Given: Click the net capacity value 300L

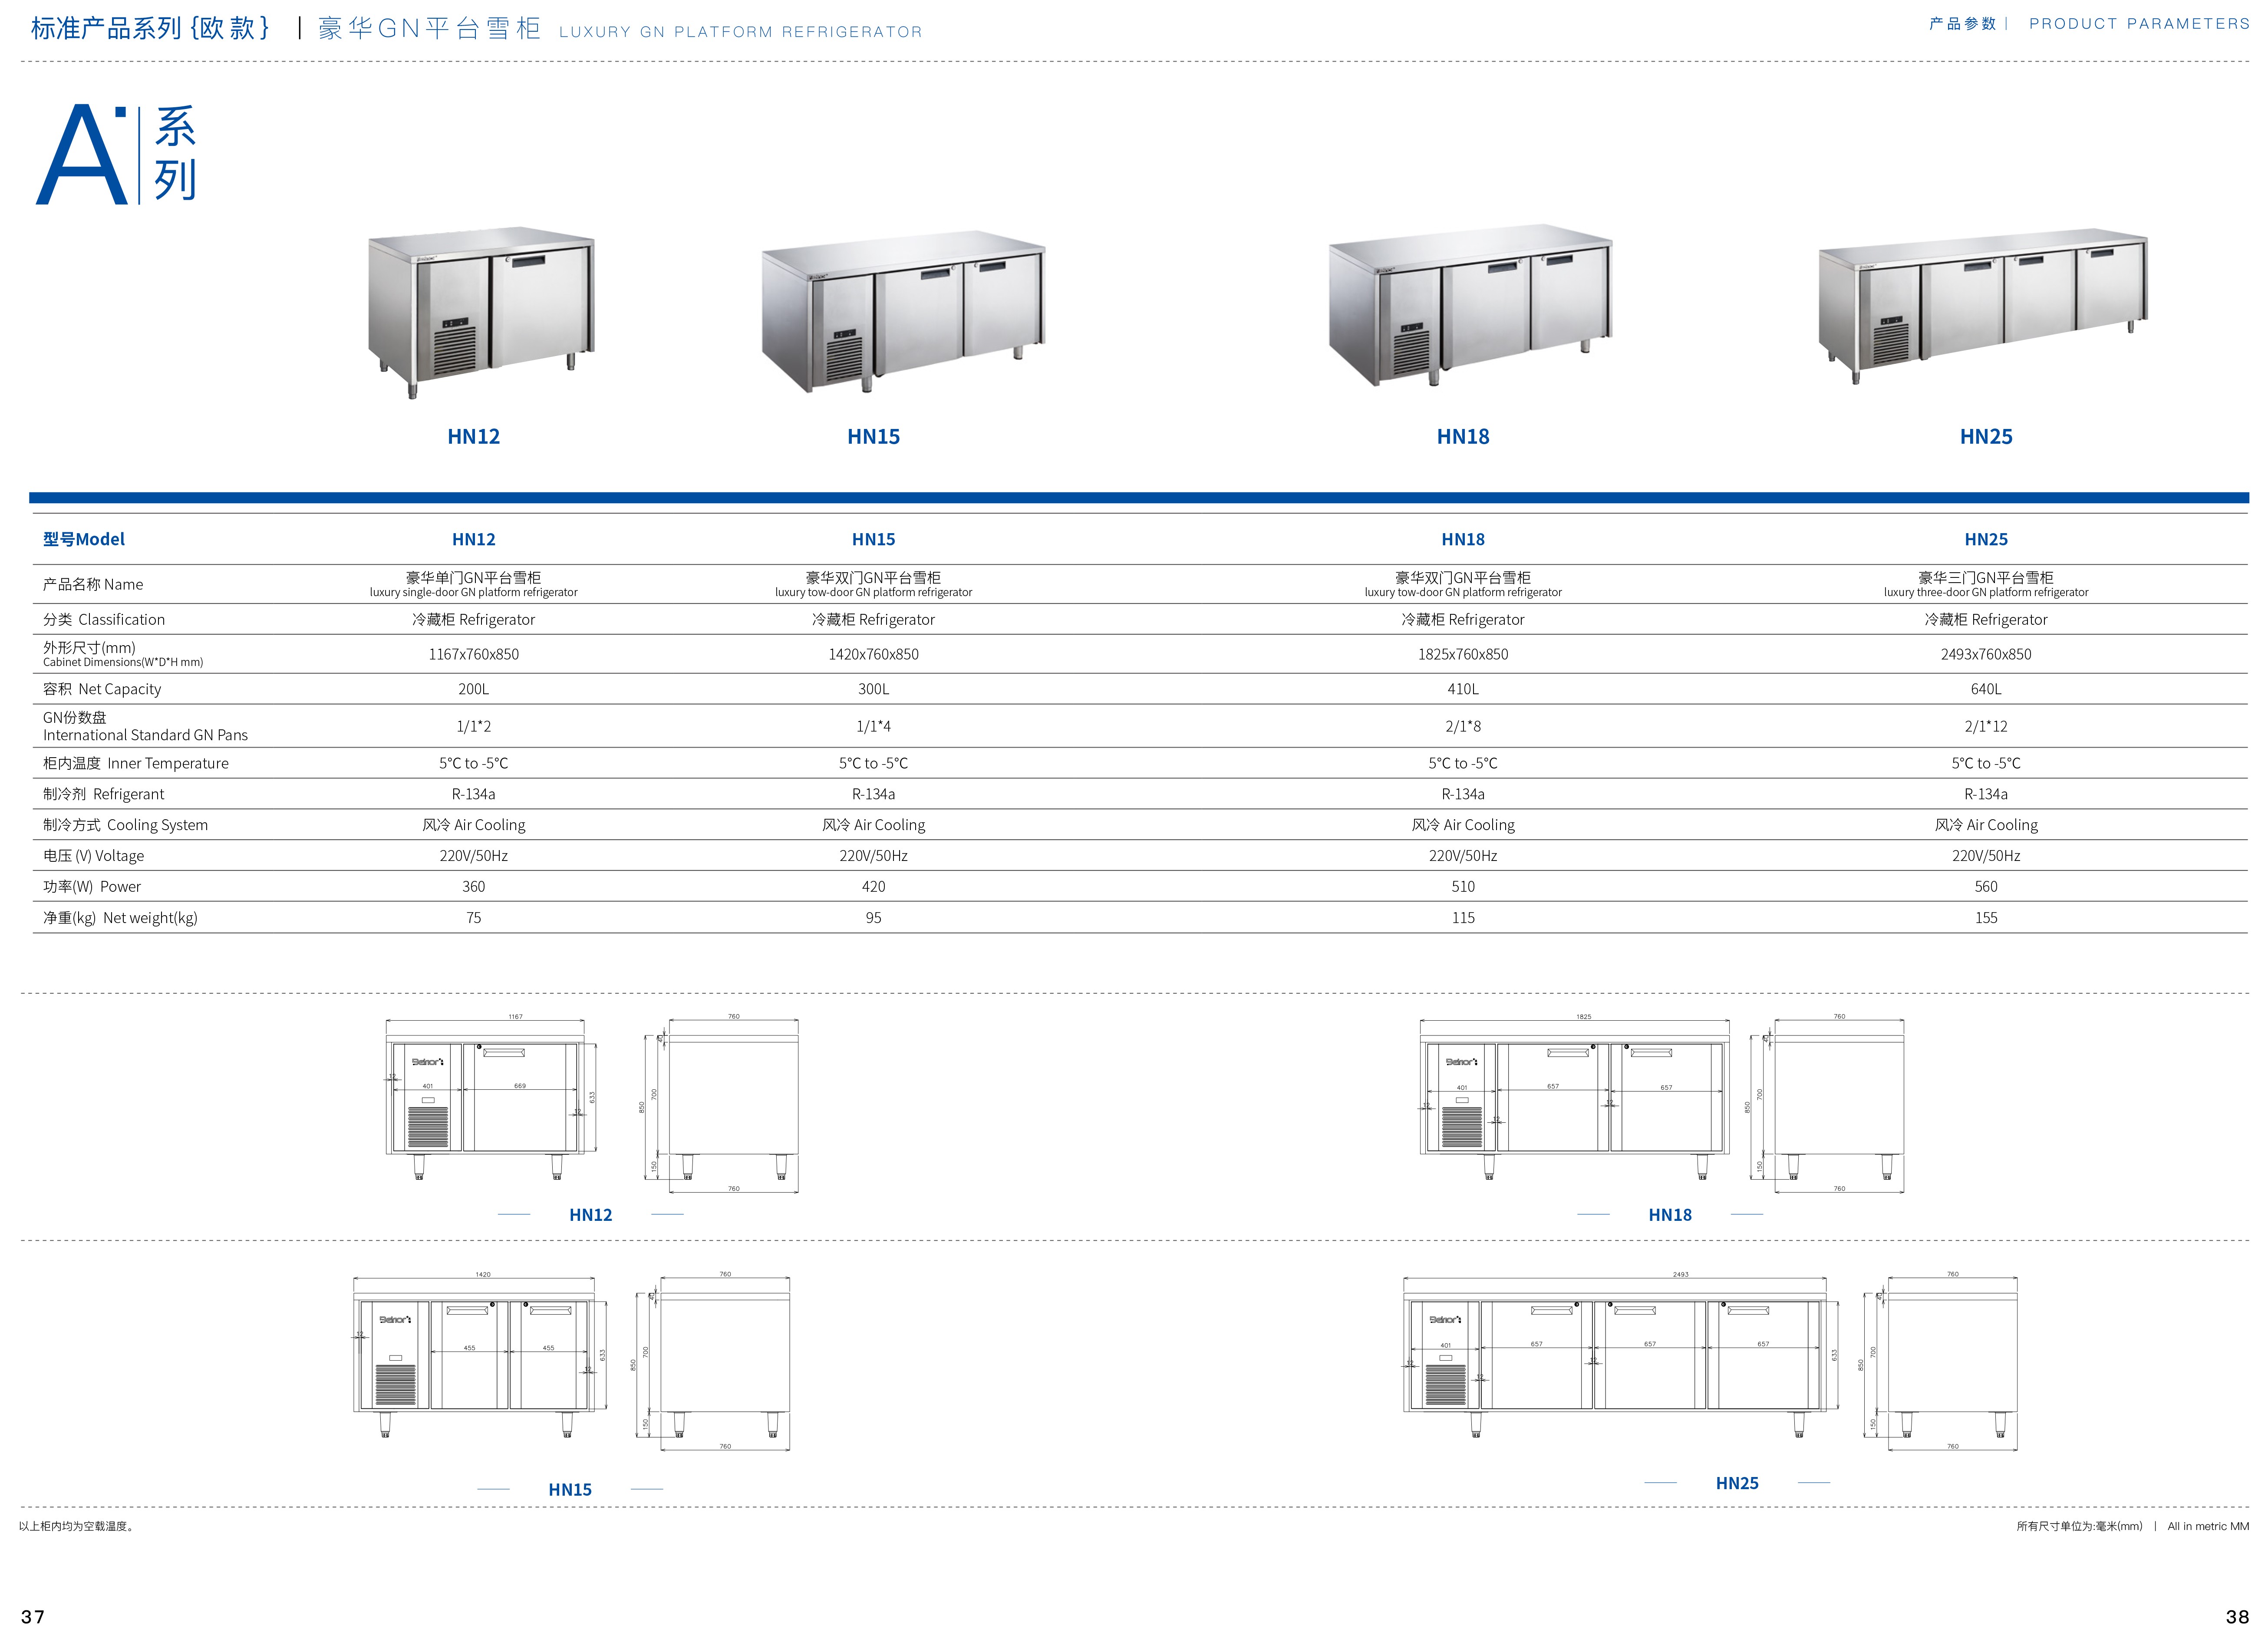Looking at the screenshot, I should pyautogui.click(x=874, y=689).
